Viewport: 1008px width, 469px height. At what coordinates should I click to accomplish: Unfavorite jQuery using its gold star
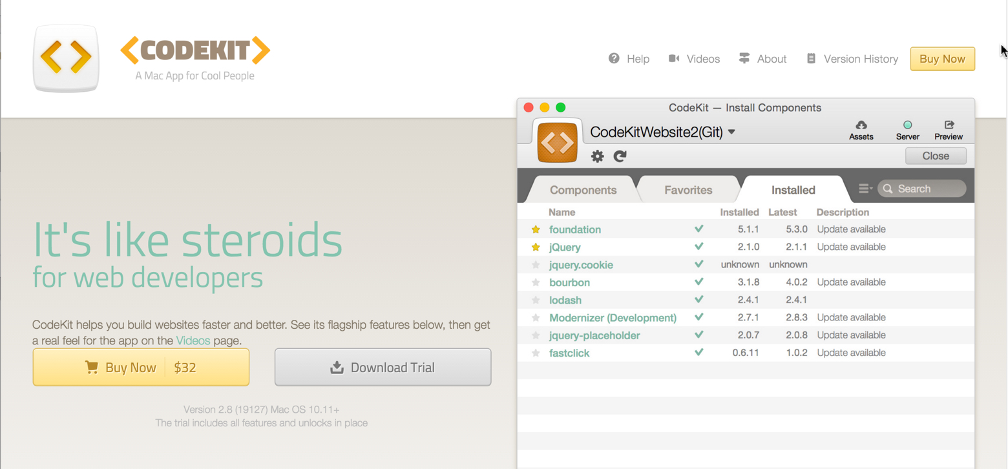(x=536, y=247)
